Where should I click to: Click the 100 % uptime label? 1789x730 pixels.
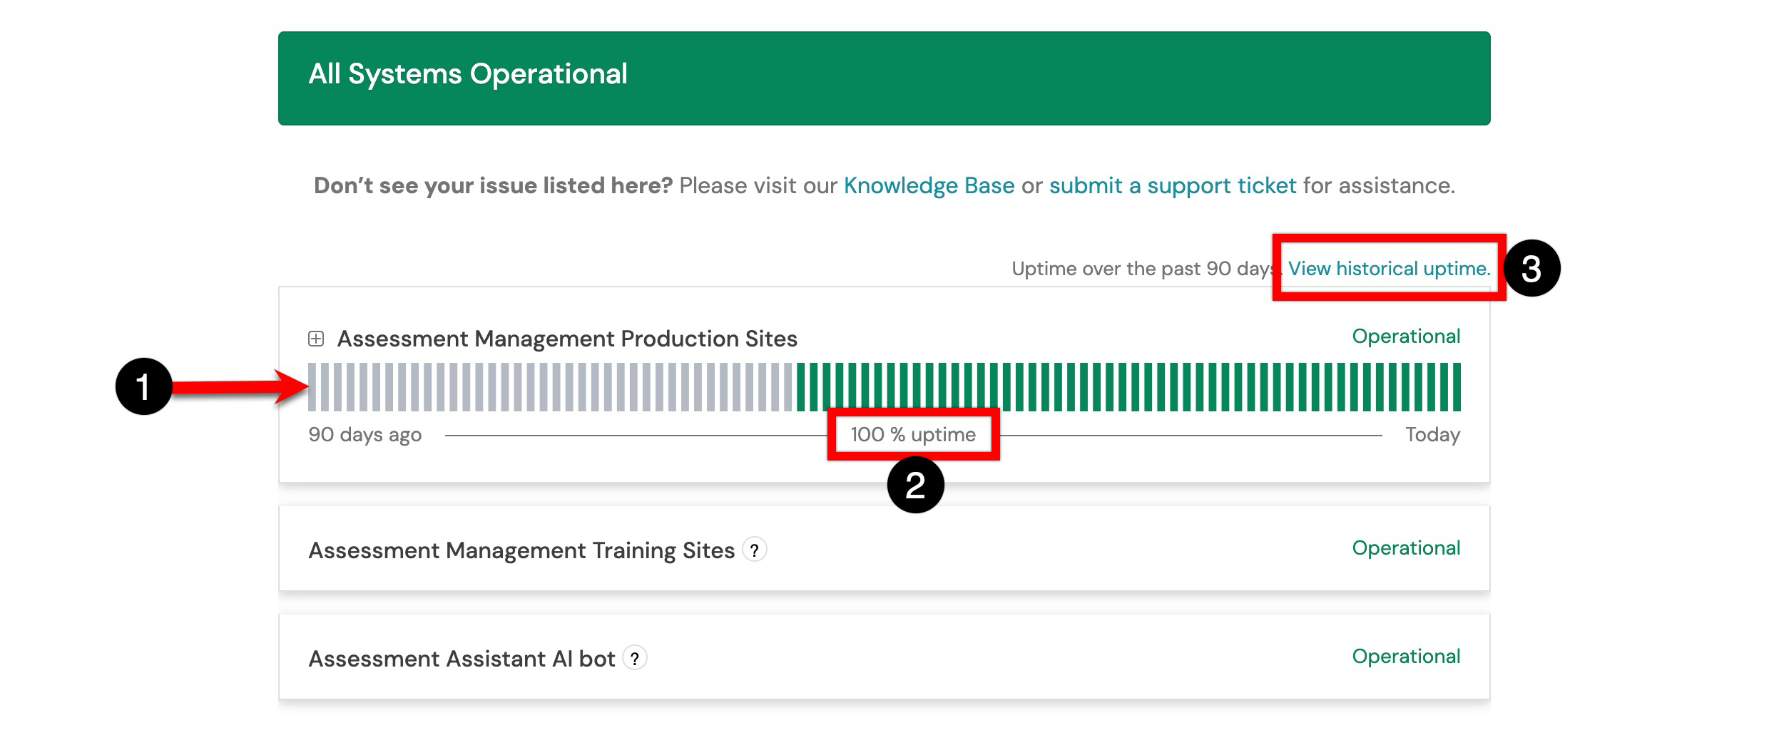click(912, 435)
